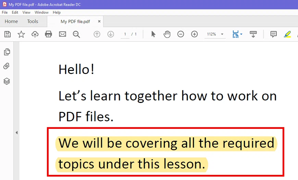Click the highlighted 'topics under this lesson.' line
The image size is (298, 180).
click(x=132, y=164)
